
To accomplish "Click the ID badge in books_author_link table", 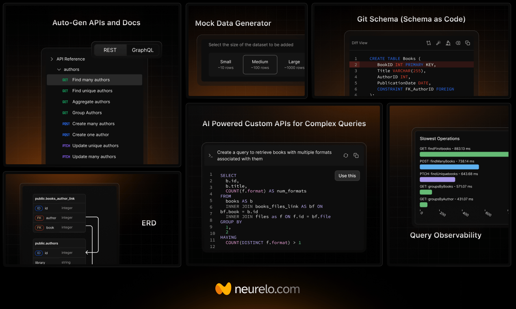I will click(x=39, y=208).
